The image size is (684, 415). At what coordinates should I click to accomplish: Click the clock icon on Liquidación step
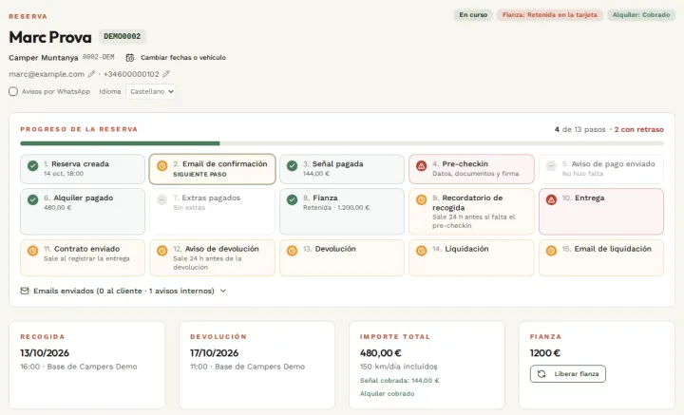click(422, 251)
